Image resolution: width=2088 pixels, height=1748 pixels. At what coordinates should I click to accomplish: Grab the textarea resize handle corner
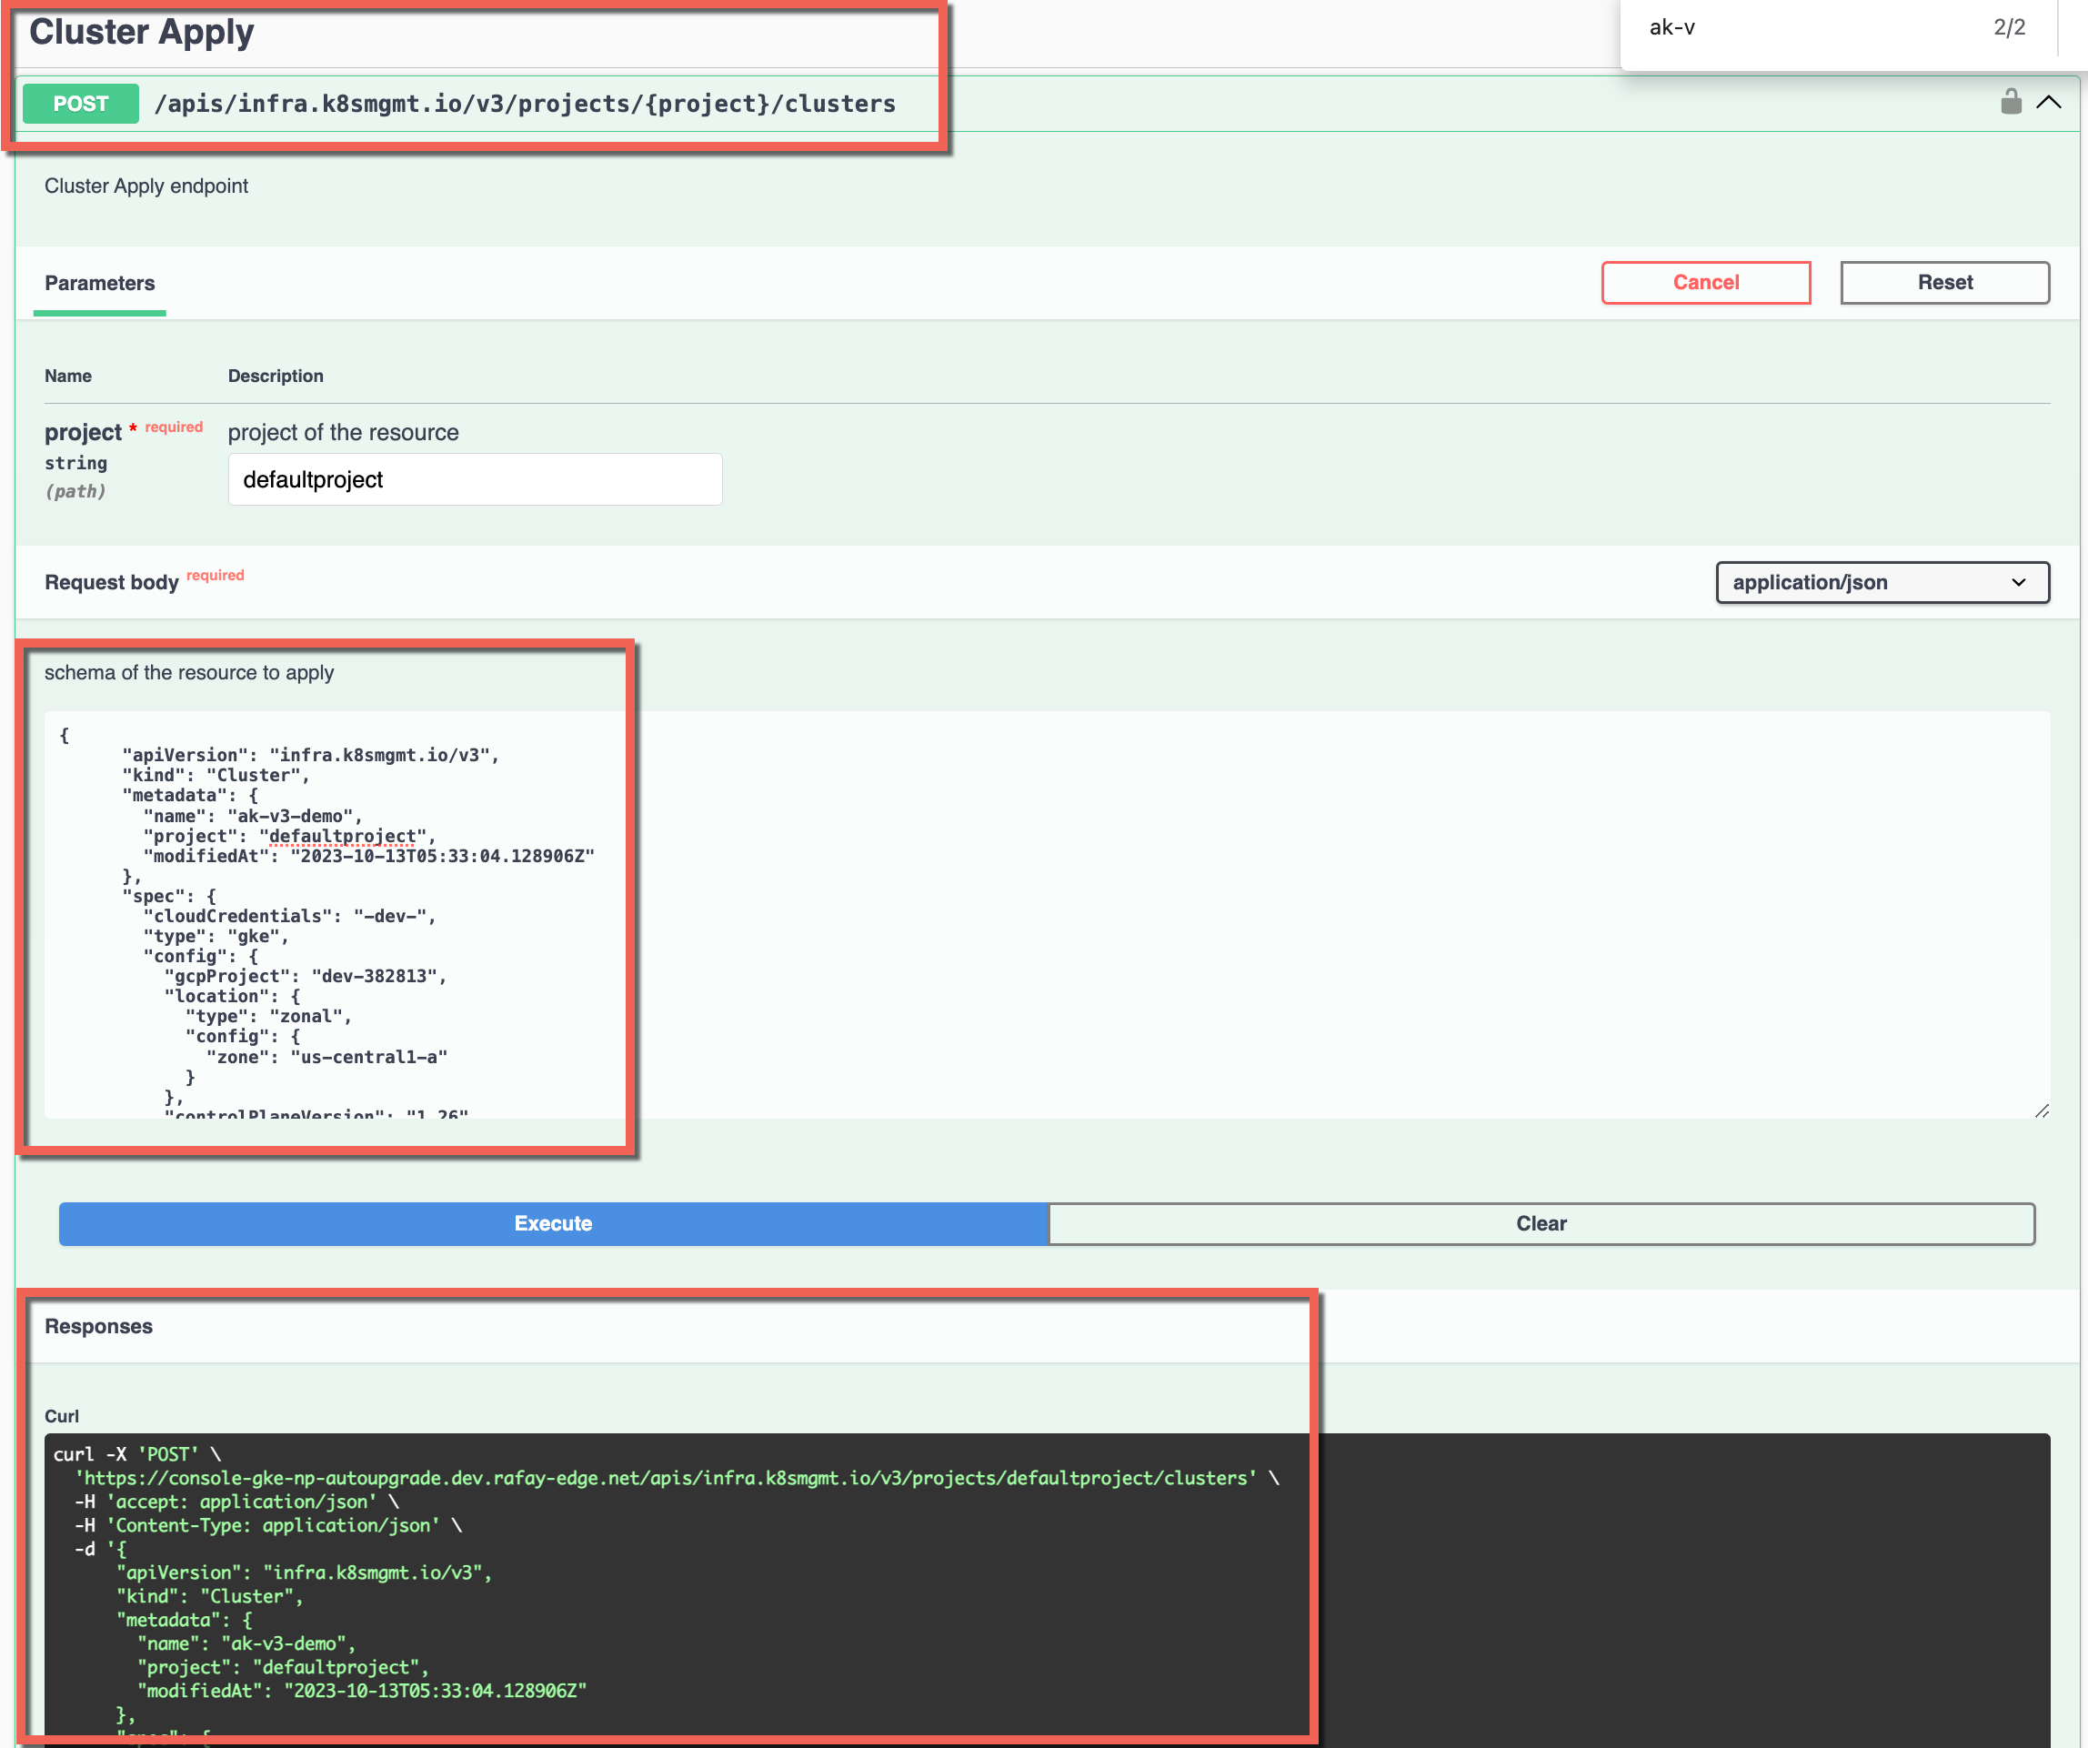click(2042, 1110)
